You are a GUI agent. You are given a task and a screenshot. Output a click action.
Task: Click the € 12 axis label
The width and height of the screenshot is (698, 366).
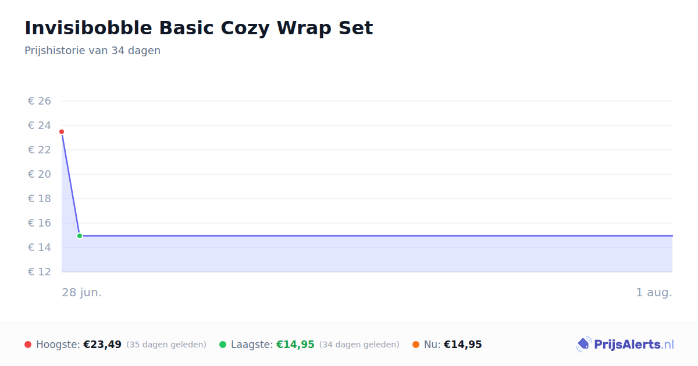click(x=40, y=272)
